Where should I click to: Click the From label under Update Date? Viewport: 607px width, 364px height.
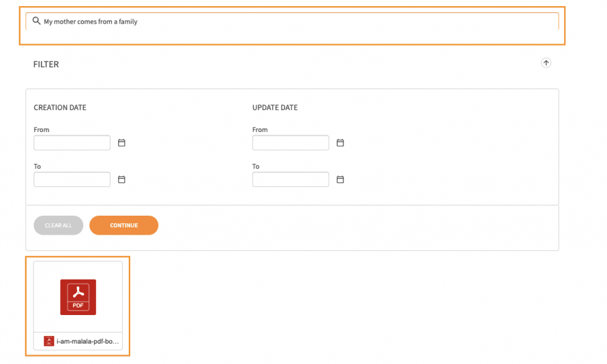click(260, 129)
